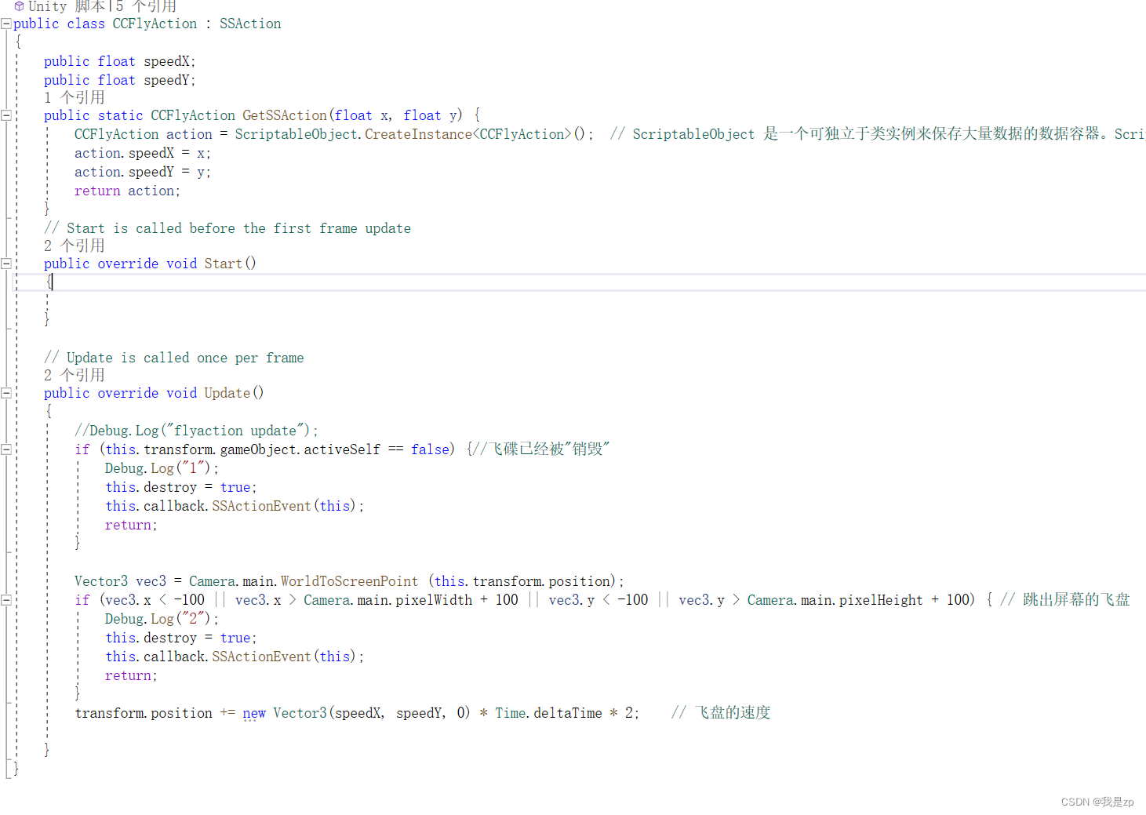Click the '飞盘的速度' comment

click(x=721, y=713)
